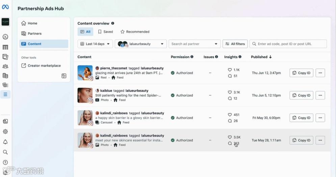The image size is (336, 177).
Task: Open the Search ad partner dropdown
Action: [195, 44]
